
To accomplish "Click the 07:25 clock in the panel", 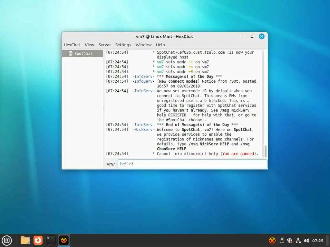I will point(318,241).
